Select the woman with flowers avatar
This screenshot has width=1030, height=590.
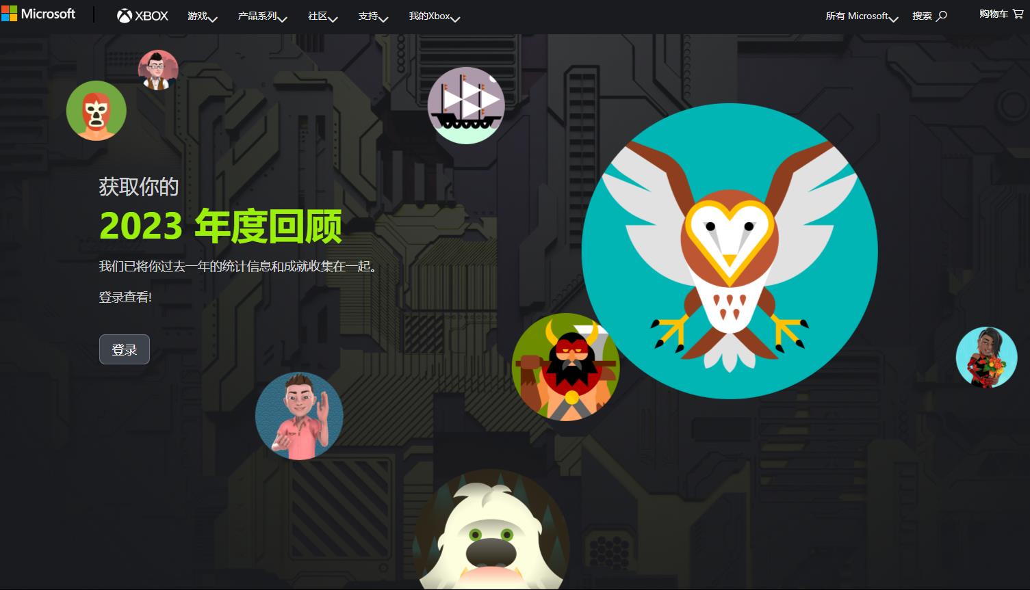(x=986, y=358)
